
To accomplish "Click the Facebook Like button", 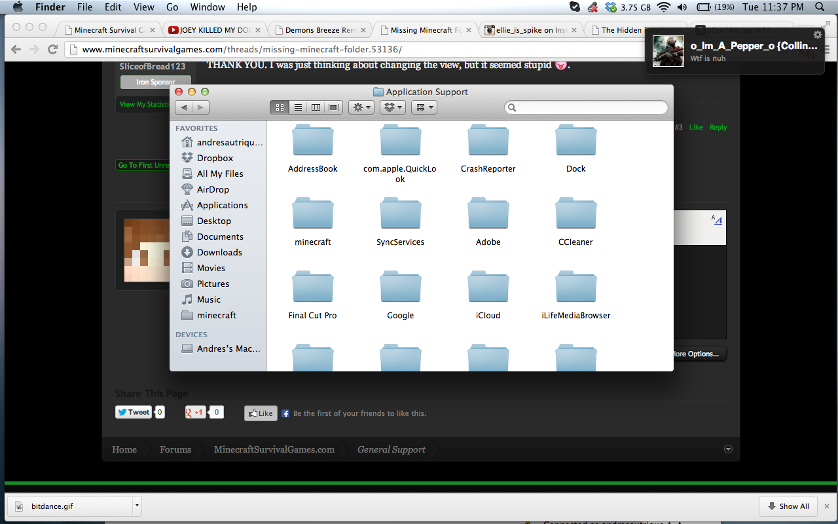I will tap(261, 413).
